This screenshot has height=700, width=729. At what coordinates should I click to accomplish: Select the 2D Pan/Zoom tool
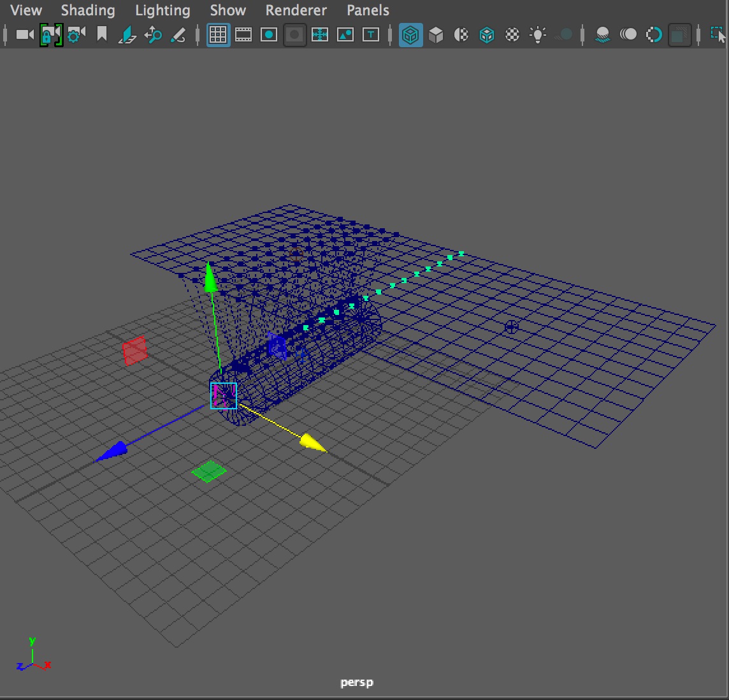coord(153,34)
